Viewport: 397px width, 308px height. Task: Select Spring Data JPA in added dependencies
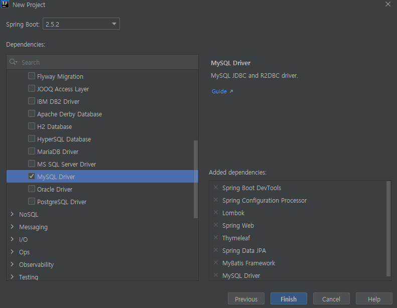point(244,250)
